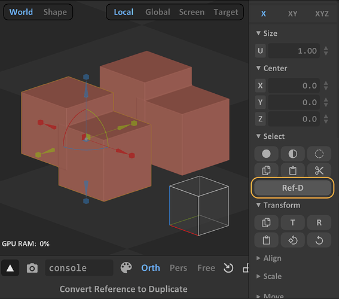The image size is (339, 299).
Task: Click the Select None dotted circle icon
Action: pos(319,154)
